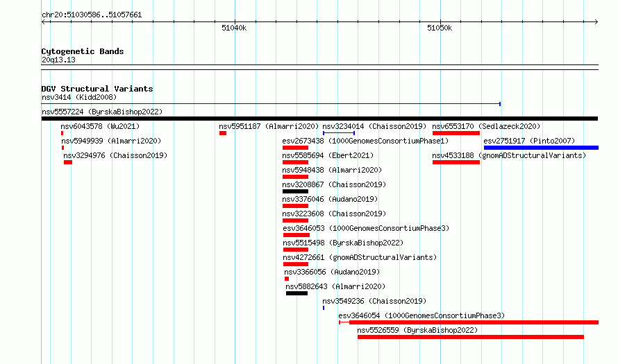Click nsv5882643 (Almarri2020) label
The image size is (618, 364).
coord(335,286)
